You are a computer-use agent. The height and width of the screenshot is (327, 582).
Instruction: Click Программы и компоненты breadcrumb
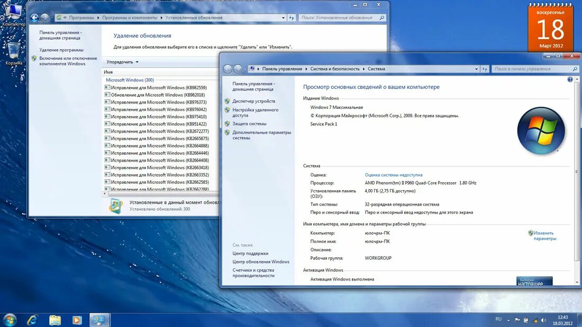point(130,17)
